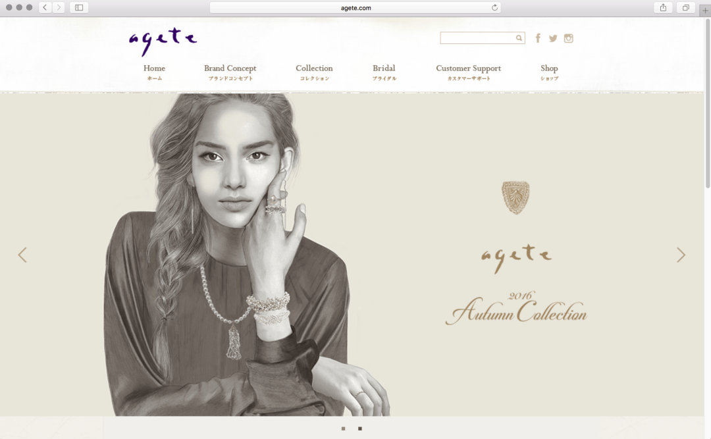The width and height of the screenshot is (711, 439).
Task: Open the Bridal menu item
Action: click(x=384, y=72)
